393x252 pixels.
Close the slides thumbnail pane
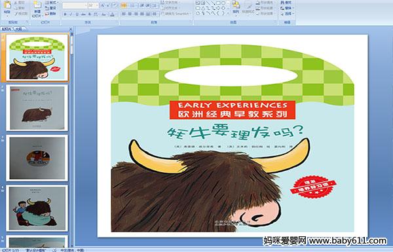pos(71,29)
